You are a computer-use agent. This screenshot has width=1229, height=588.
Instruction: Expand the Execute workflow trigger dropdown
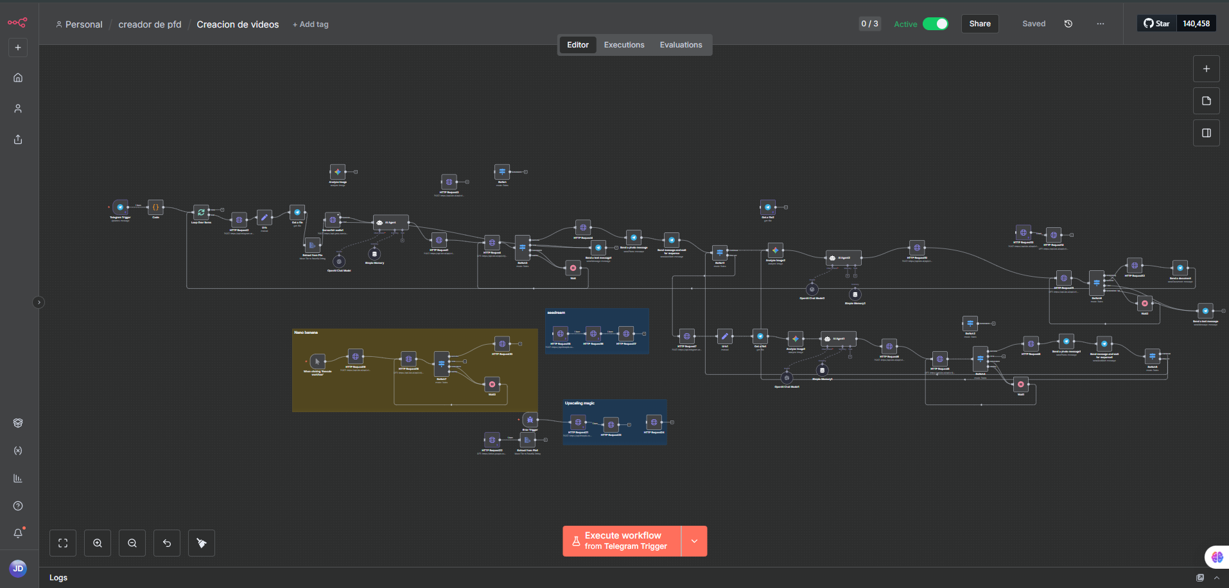click(694, 541)
